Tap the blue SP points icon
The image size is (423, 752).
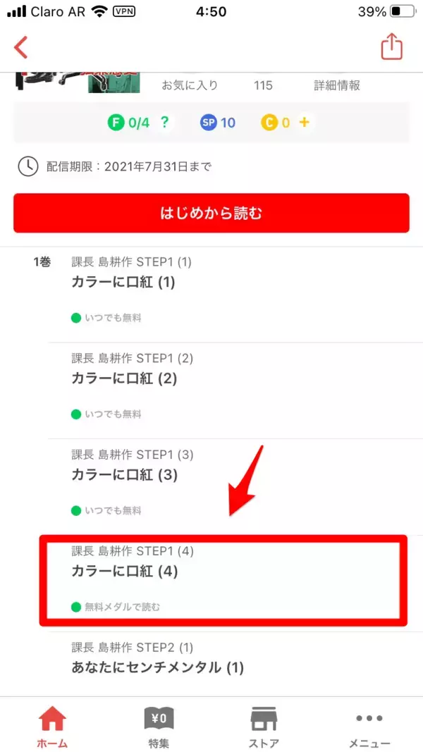tap(209, 123)
